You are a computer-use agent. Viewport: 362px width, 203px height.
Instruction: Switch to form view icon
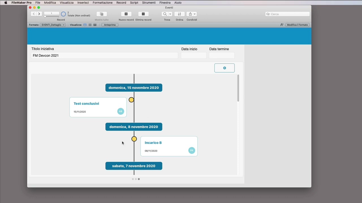85,25
